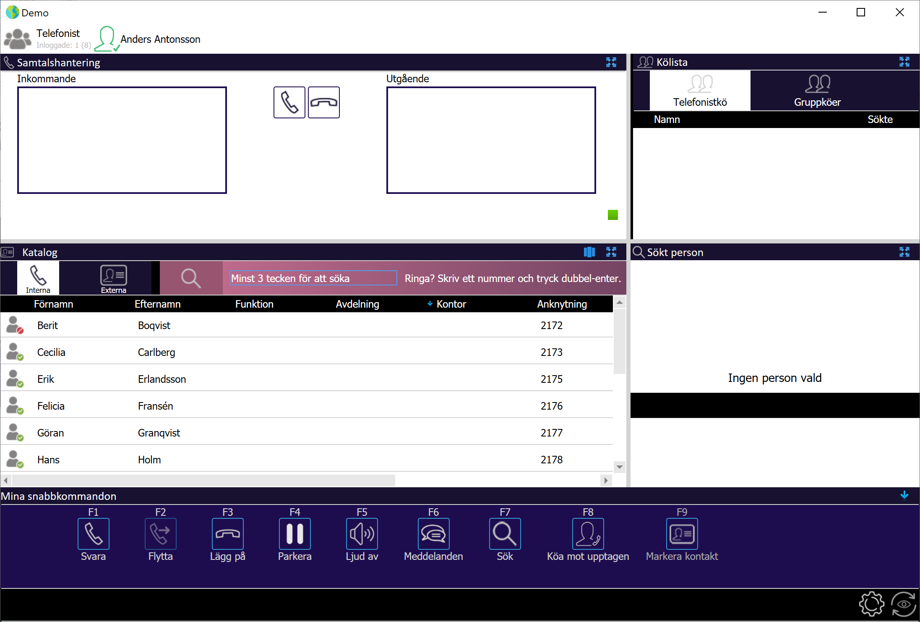Select the Erik Erlandsson row
This screenshot has width=920, height=622.
(x=307, y=379)
